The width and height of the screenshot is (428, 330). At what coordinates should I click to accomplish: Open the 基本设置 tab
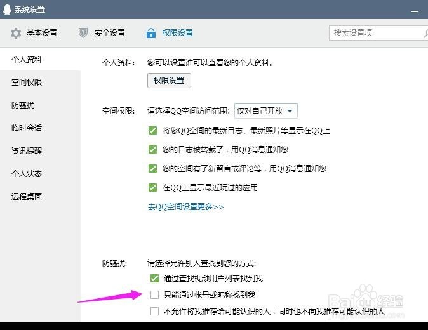(34, 33)
